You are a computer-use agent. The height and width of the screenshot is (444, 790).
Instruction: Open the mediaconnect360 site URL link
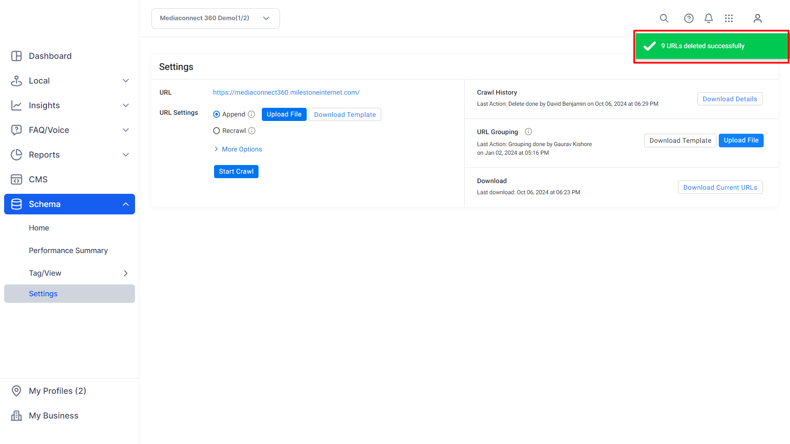click(286, 93)
